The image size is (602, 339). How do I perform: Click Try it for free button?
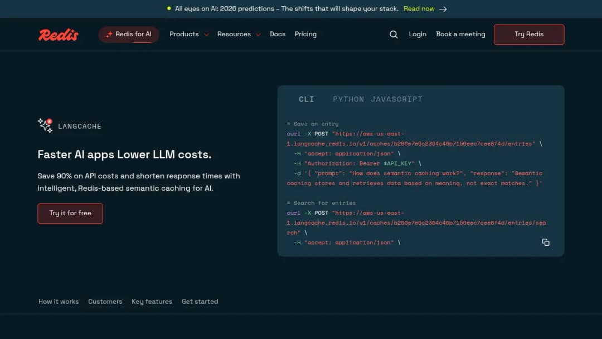(70, 213)
